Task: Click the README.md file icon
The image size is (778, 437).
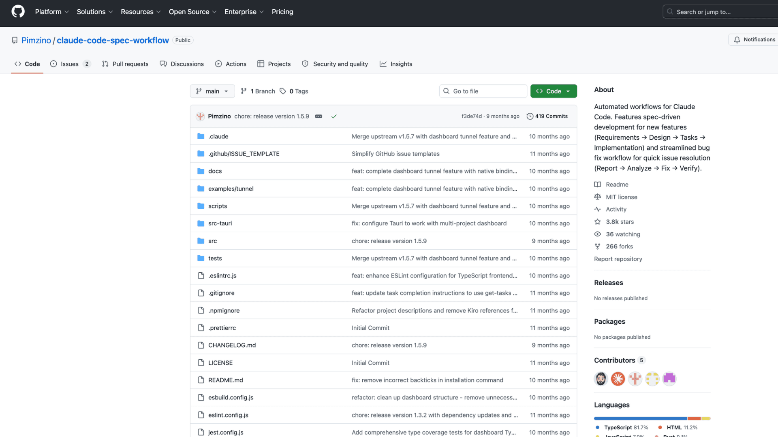Action: click(x=201, y=380)
